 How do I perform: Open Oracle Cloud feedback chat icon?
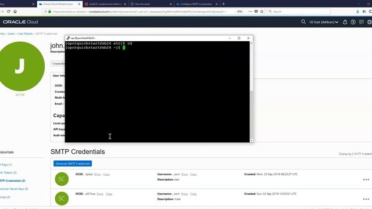click(x=362, y=22)
